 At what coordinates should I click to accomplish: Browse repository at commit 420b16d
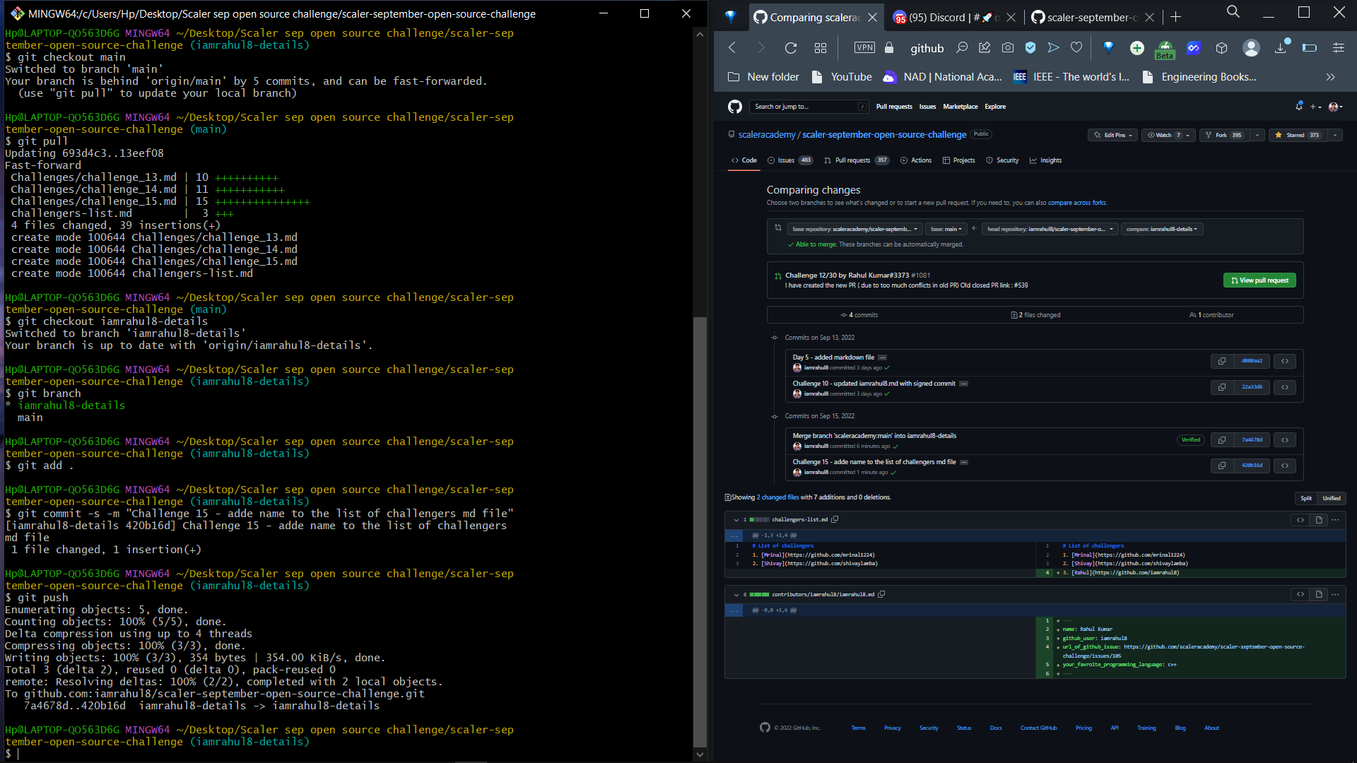[1285, 466]
